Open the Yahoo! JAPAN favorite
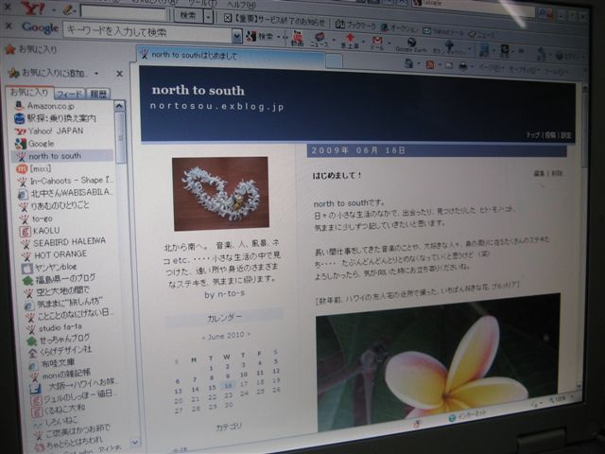 [55, 131]
